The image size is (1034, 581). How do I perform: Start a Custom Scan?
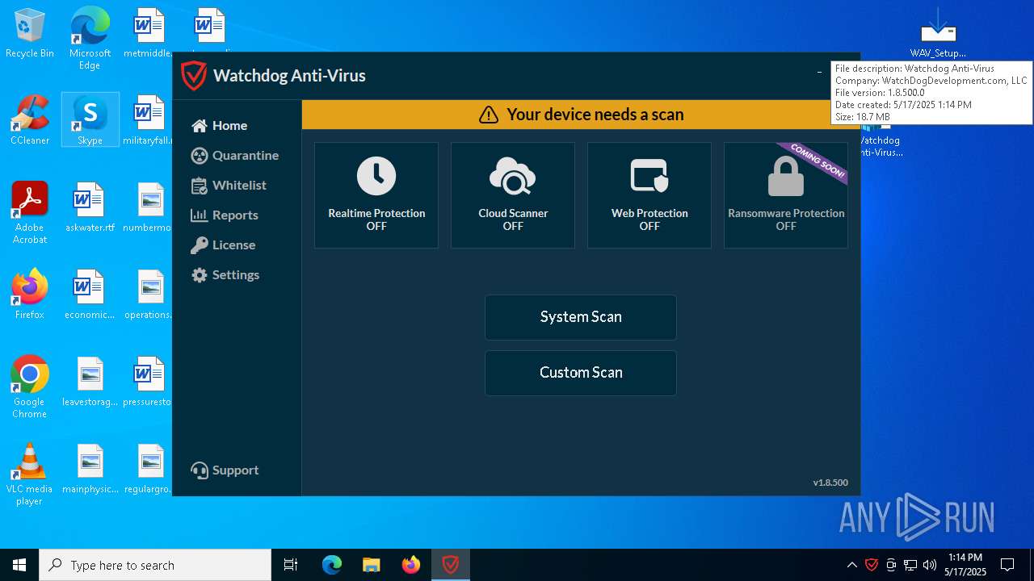581,373
